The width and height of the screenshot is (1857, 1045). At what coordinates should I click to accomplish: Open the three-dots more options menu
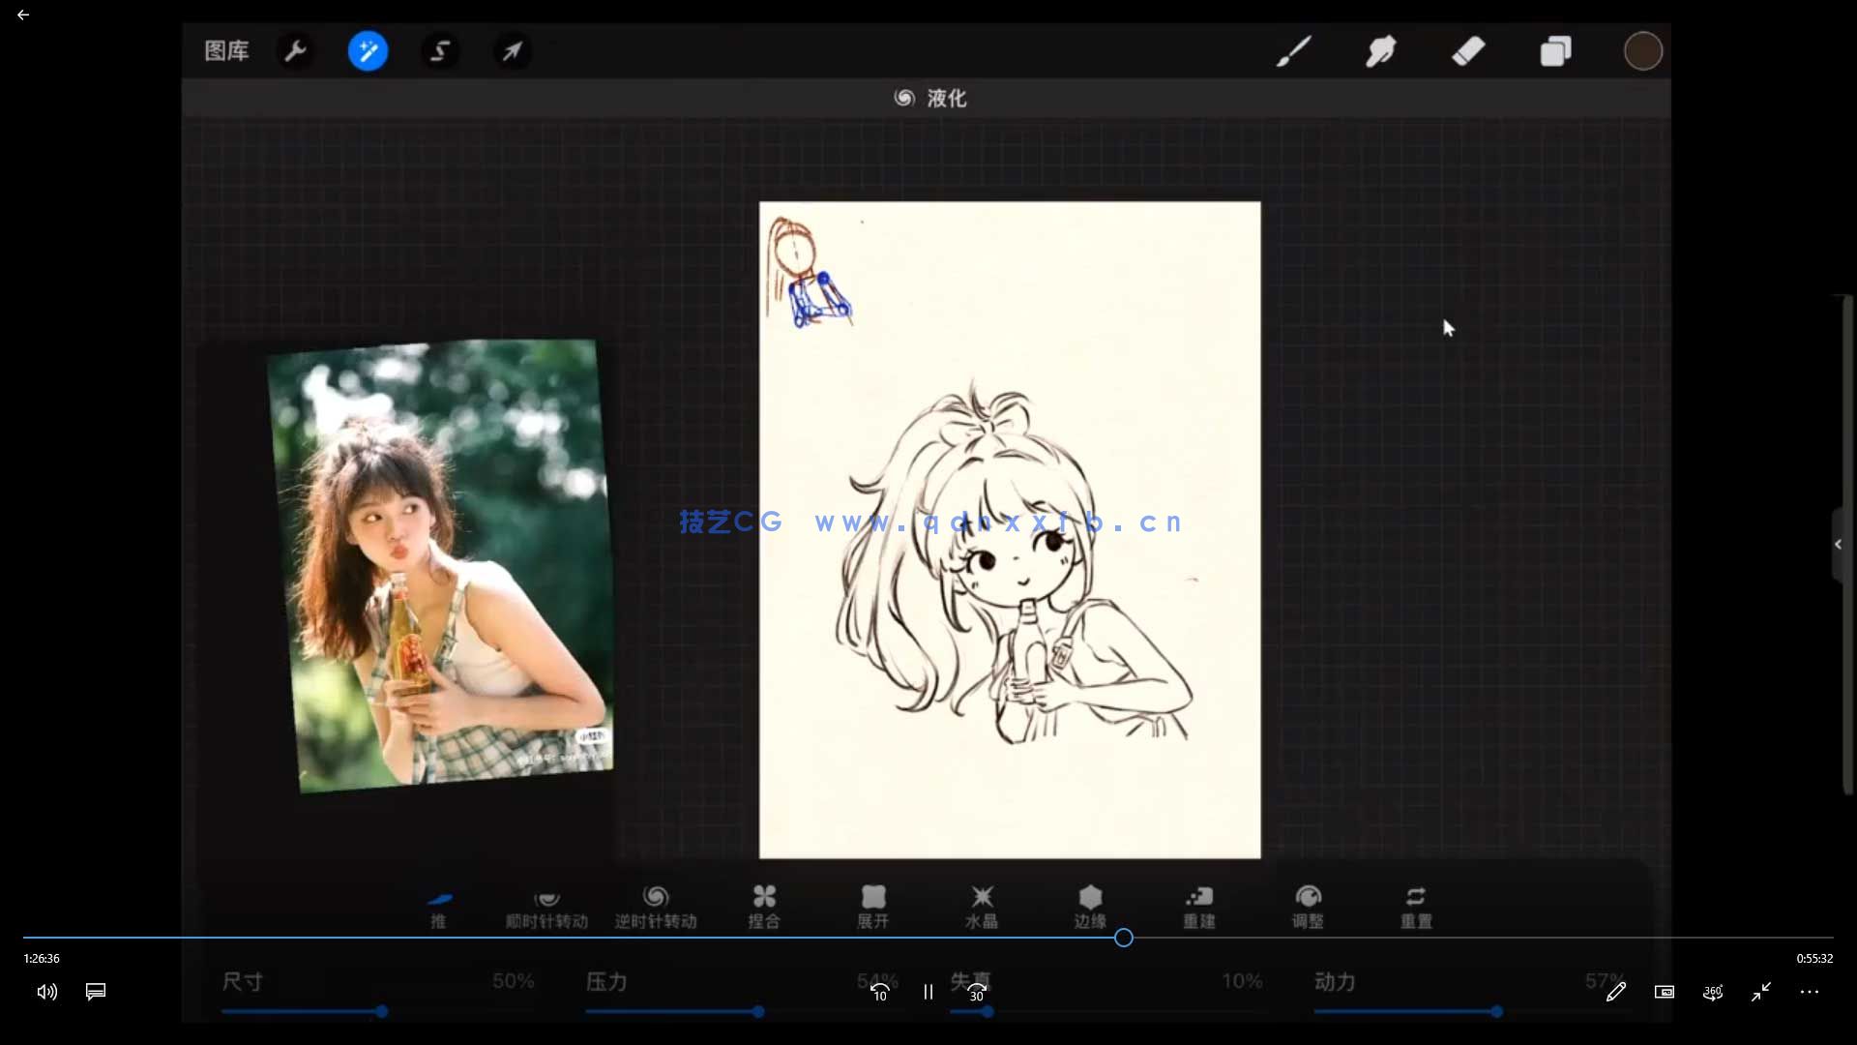click(1809, 992)
